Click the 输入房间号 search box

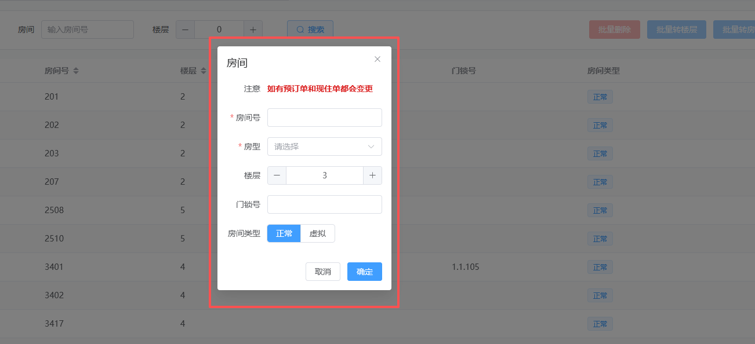[x=88, y=30]
